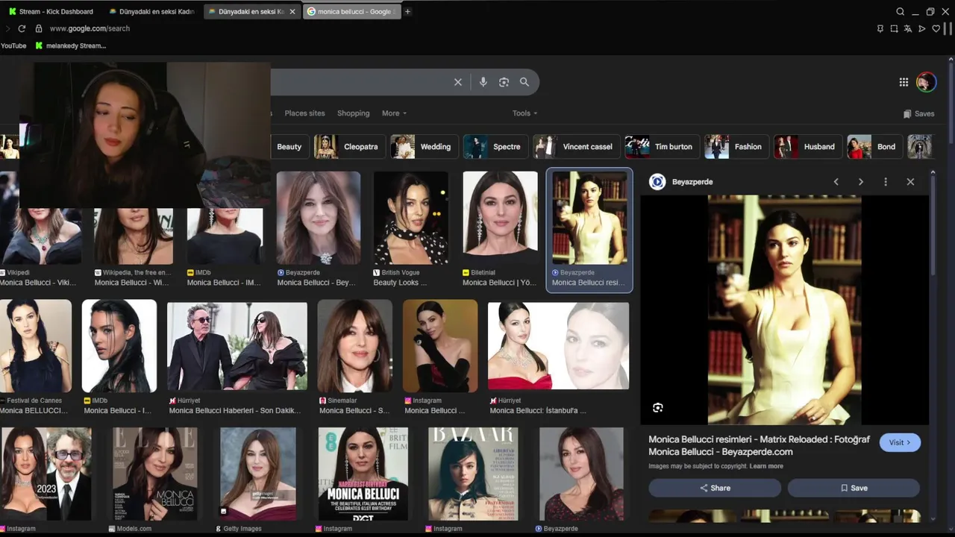Switch to the second Dünyadaki en seksi Kadın tab
The width and height of the screenshot is (955, 537).
[x=151, y=11]
